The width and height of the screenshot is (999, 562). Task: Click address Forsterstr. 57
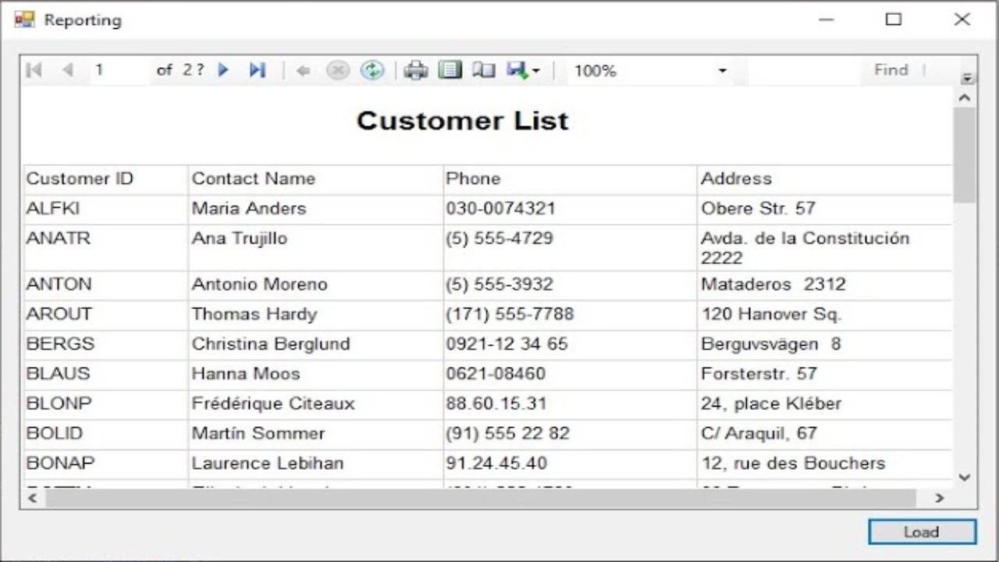pos(759,374)
